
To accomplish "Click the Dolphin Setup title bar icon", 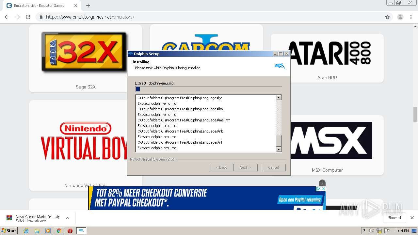I will (x=131, y=54).
